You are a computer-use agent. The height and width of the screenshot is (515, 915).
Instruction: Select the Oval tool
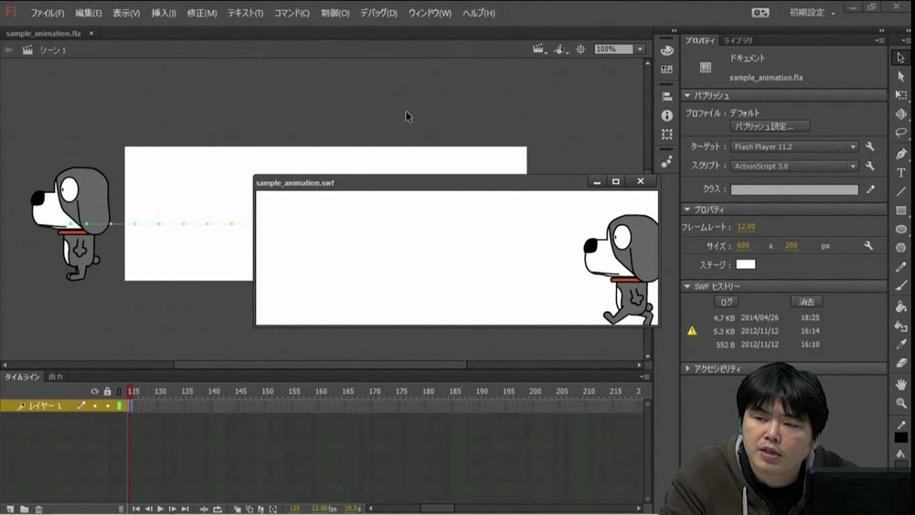pos(901,230)
